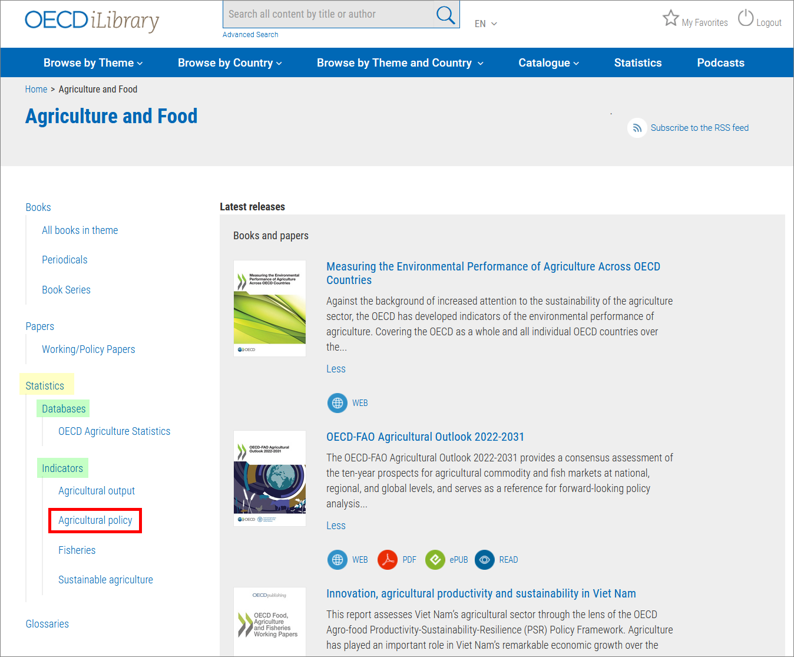Click the Advanced Search link
This screenshot has width=794, height=657.
(250, 35)
